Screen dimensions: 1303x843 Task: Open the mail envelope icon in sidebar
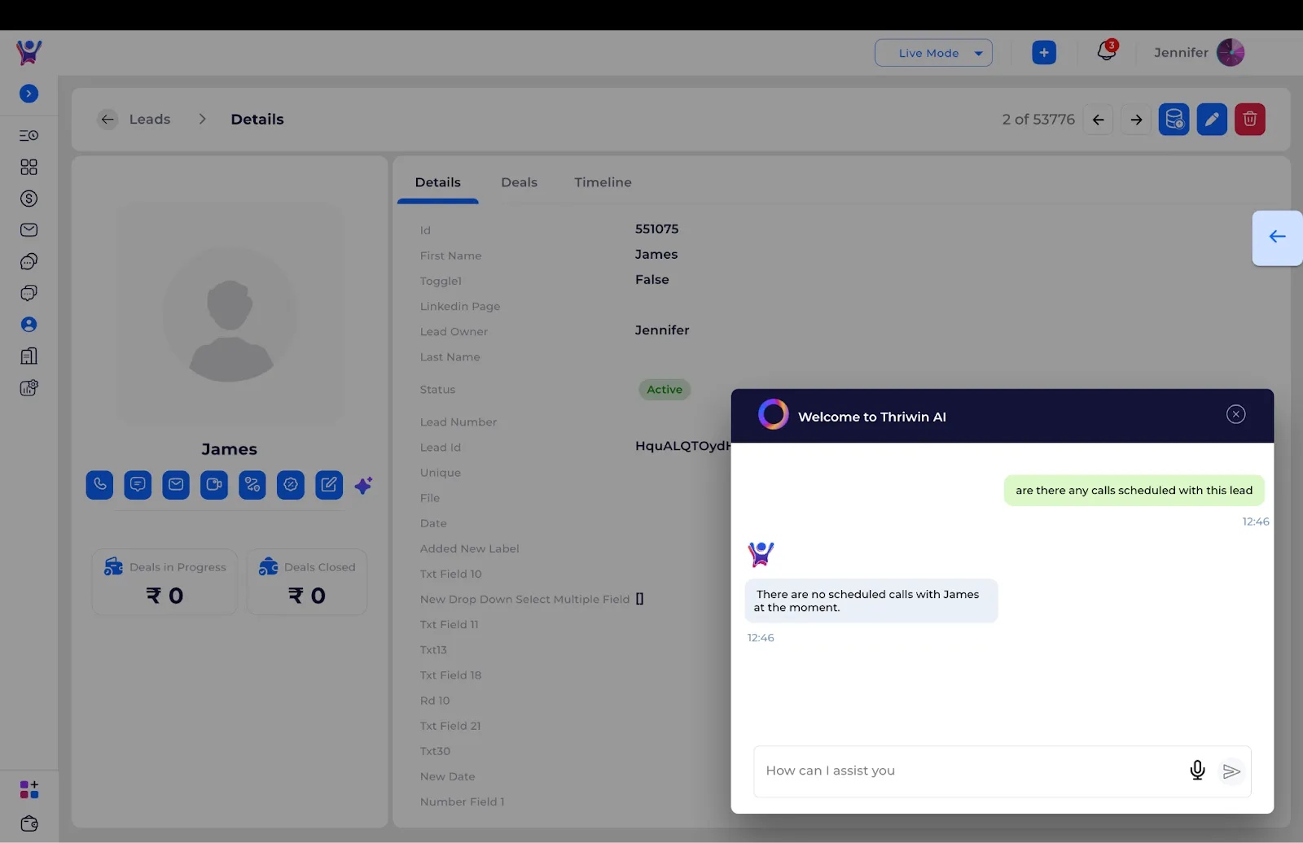click(29, 230)
